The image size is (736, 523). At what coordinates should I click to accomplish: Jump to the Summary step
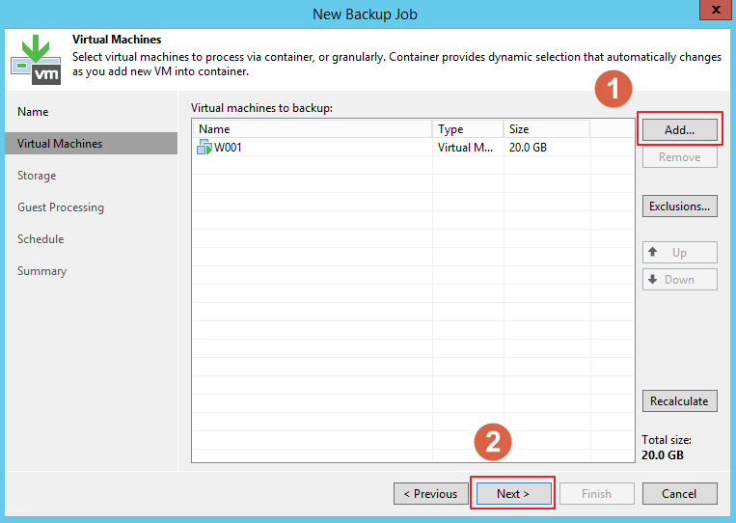click(x=41, y=271)
